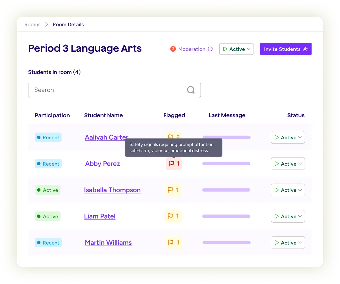Click Abby Perez's red flag badge
340x284 pixels.
click(x=174, y=164)
